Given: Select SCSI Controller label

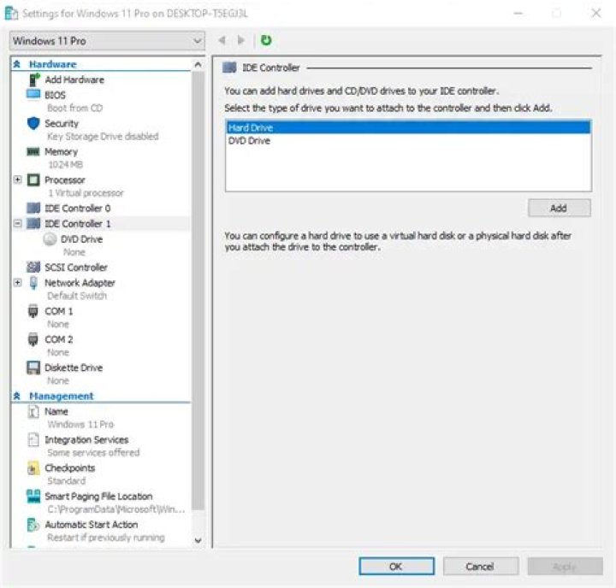Looking at the screenshot, I should [76, 268].
